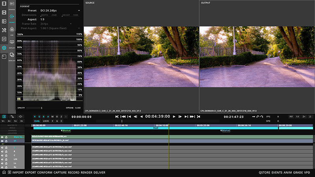The width and height of the screenshot is (315, 177).
Task: Open the RENDER menu
Action: [x=87, y=172]
